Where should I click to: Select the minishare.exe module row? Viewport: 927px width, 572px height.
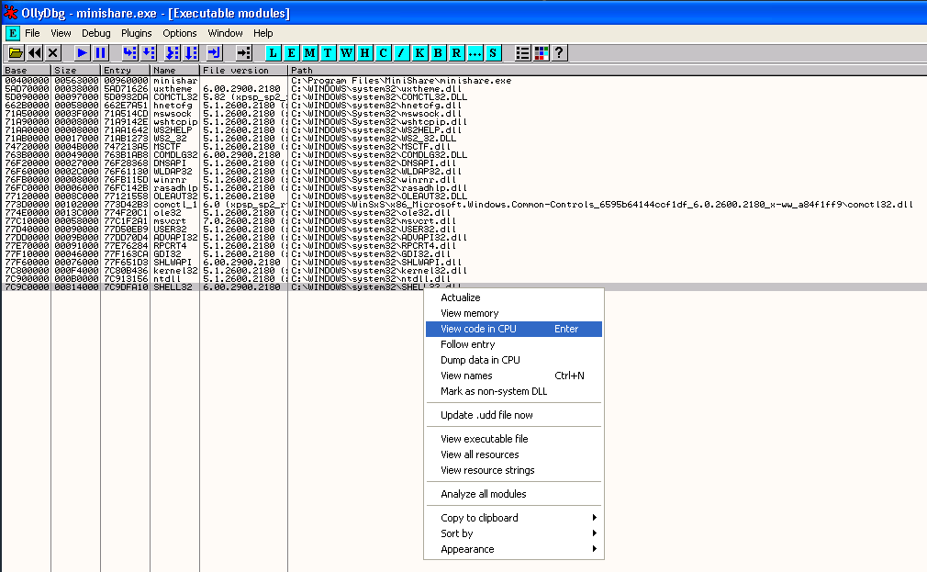[464, 81]
